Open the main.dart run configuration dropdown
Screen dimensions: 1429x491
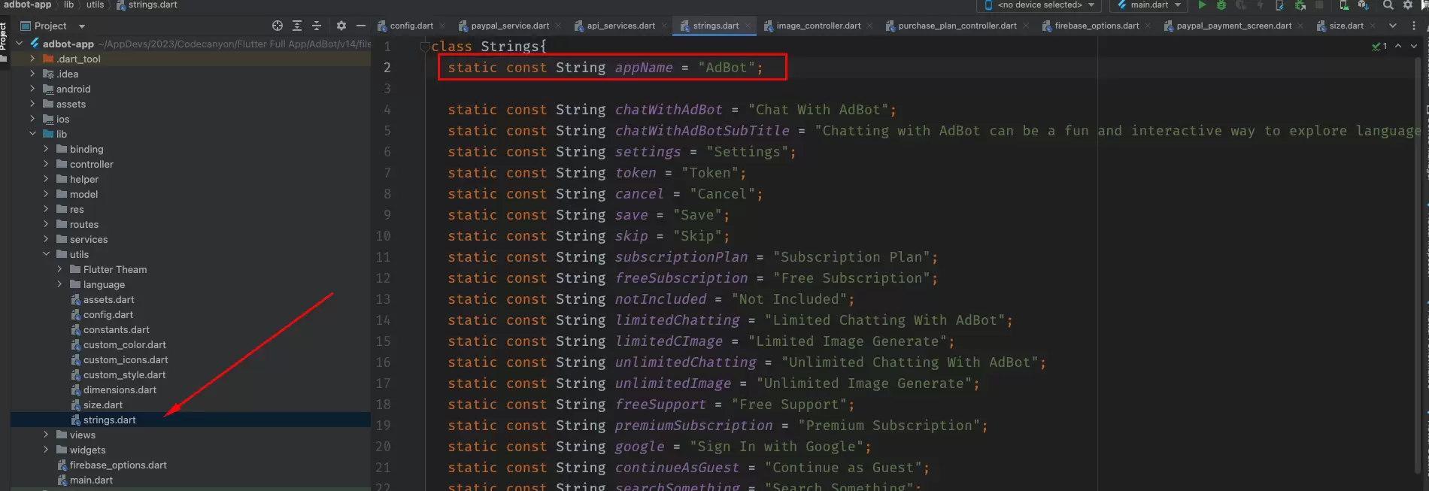pos(1149,5)
